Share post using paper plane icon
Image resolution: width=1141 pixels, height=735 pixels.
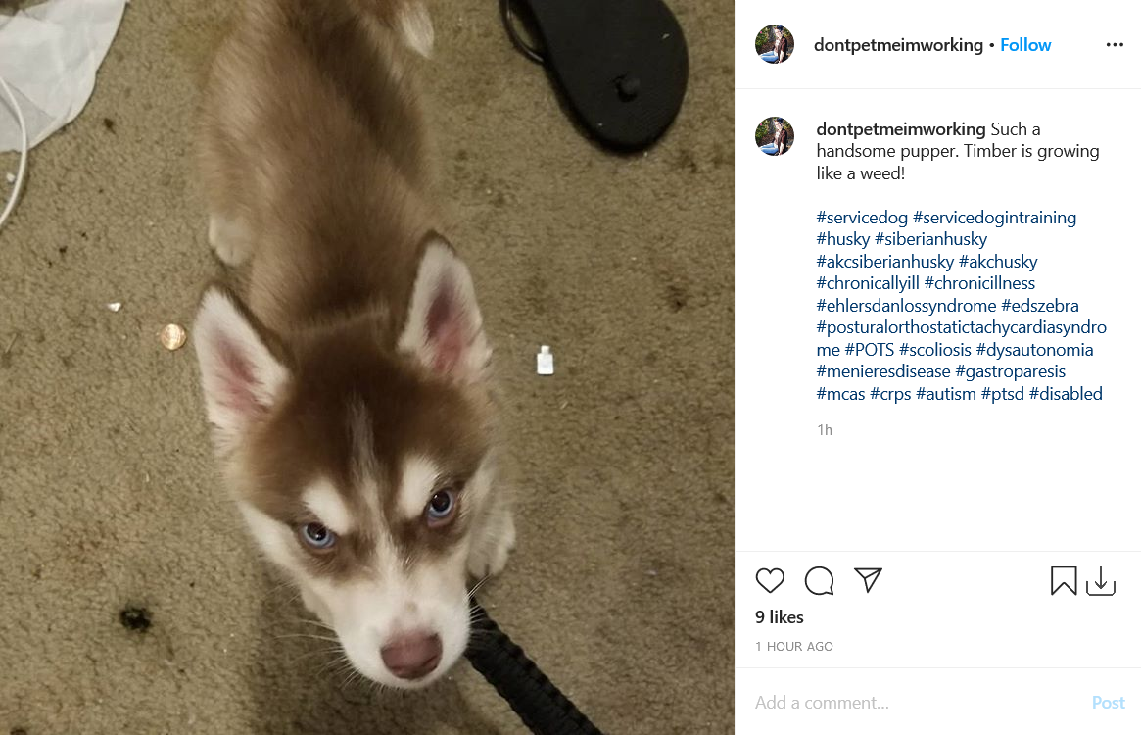(x=868, y=580)
